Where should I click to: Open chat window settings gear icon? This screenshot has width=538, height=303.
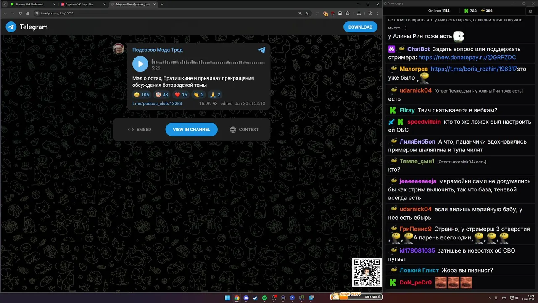click(530, 11)
